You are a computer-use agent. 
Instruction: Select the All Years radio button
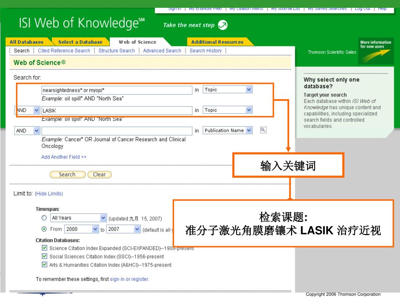click(44, 218)
